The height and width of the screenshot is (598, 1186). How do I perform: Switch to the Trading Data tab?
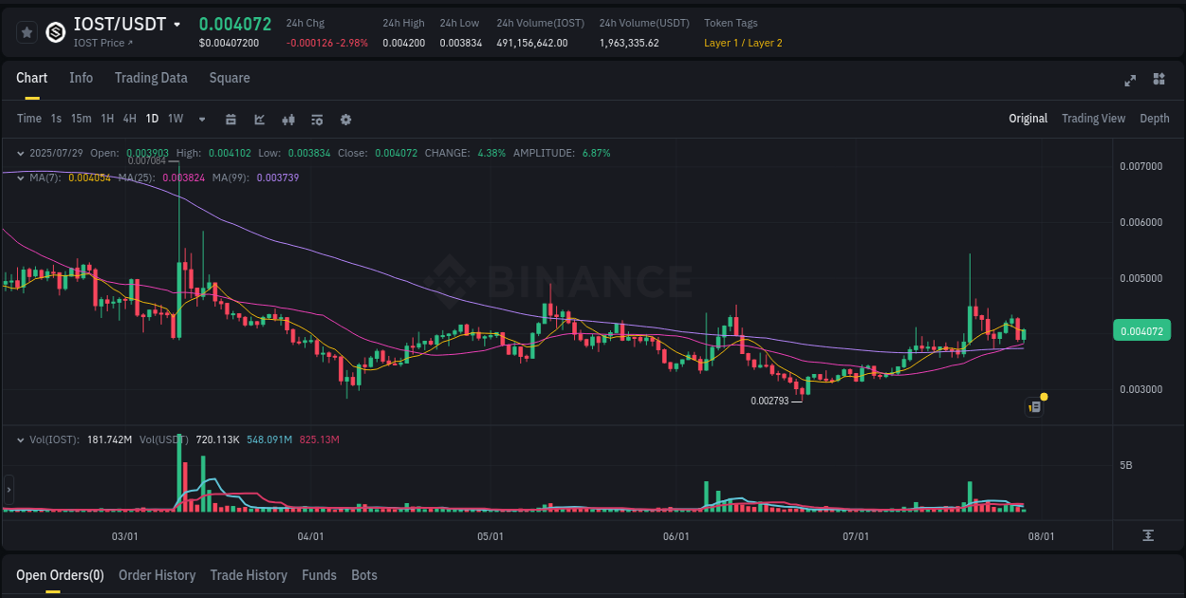tap(151, 78)
